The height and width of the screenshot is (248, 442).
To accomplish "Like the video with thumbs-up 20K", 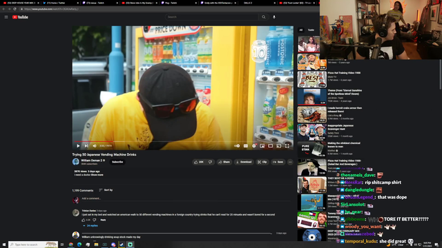I will tap(199, 162).
